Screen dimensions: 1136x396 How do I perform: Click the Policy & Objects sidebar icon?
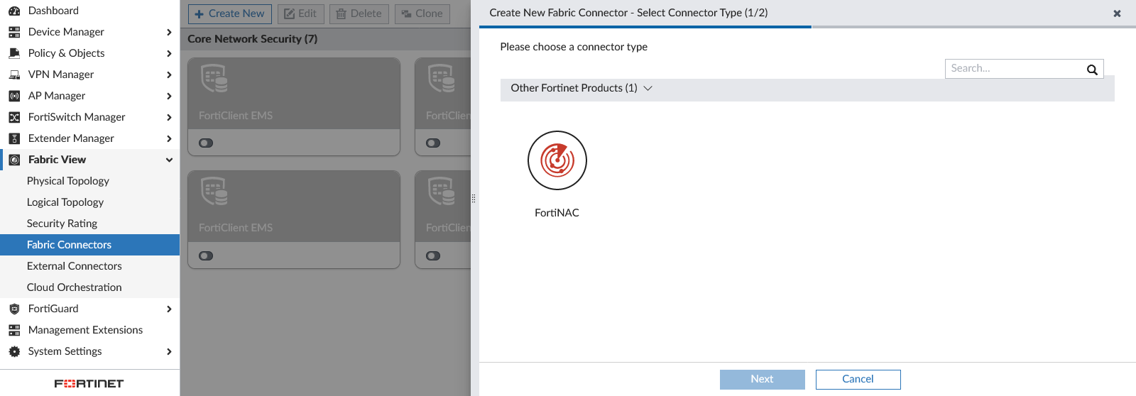14,53
